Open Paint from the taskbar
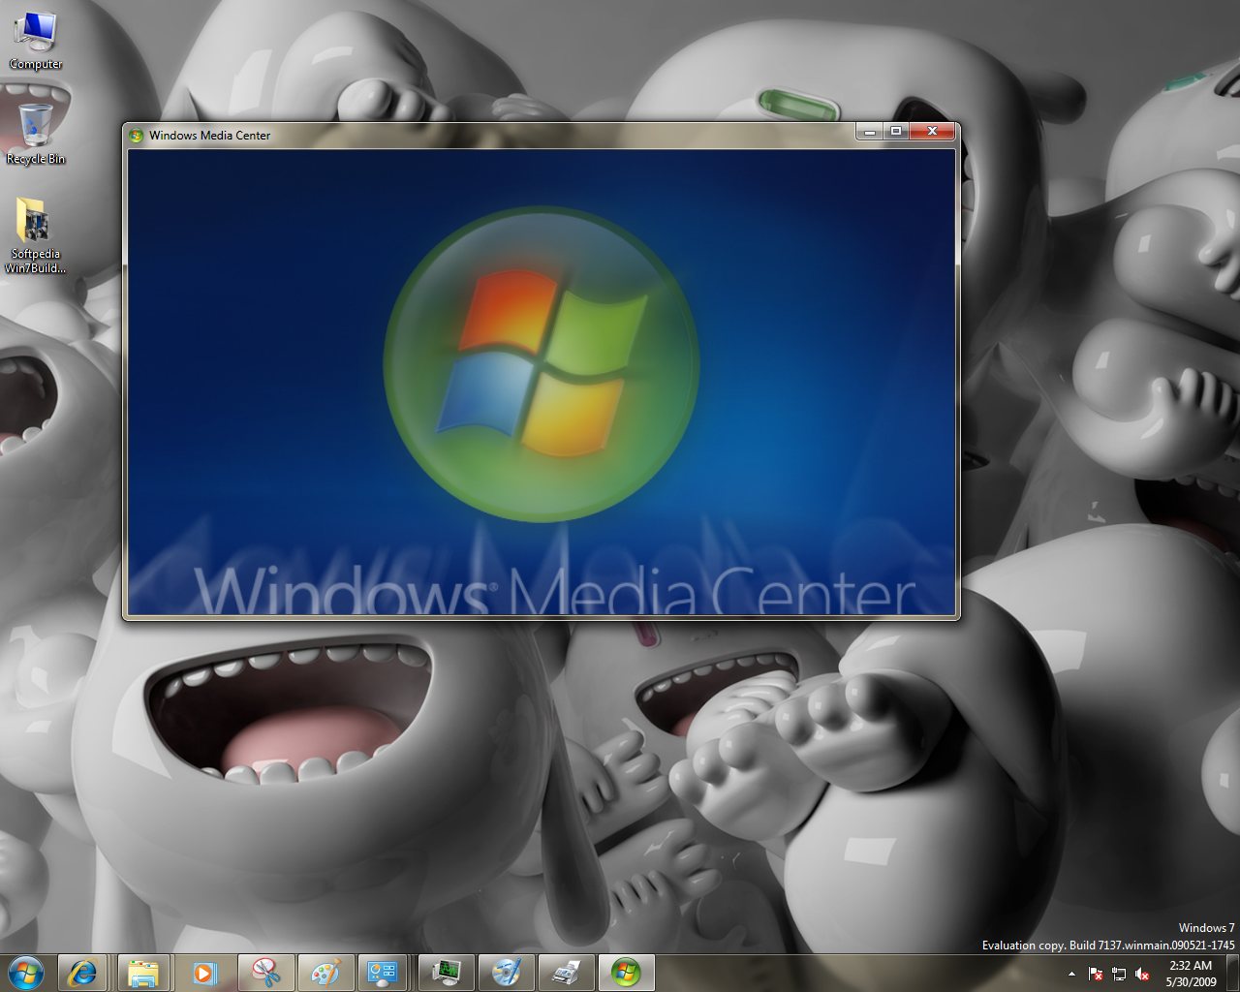Viewport: 1240px width, 992px height. (x=325, y=973)
